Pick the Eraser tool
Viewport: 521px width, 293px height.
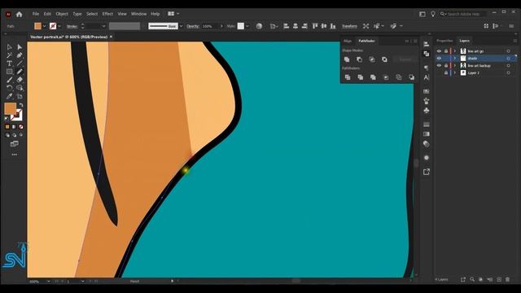(20, 80)
